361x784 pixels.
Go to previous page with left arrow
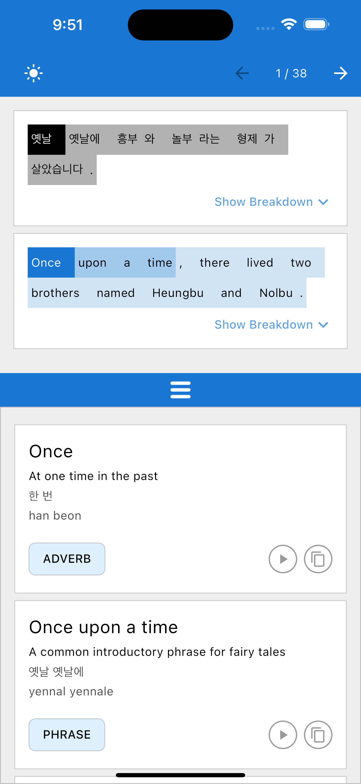[x=242, y=73]
